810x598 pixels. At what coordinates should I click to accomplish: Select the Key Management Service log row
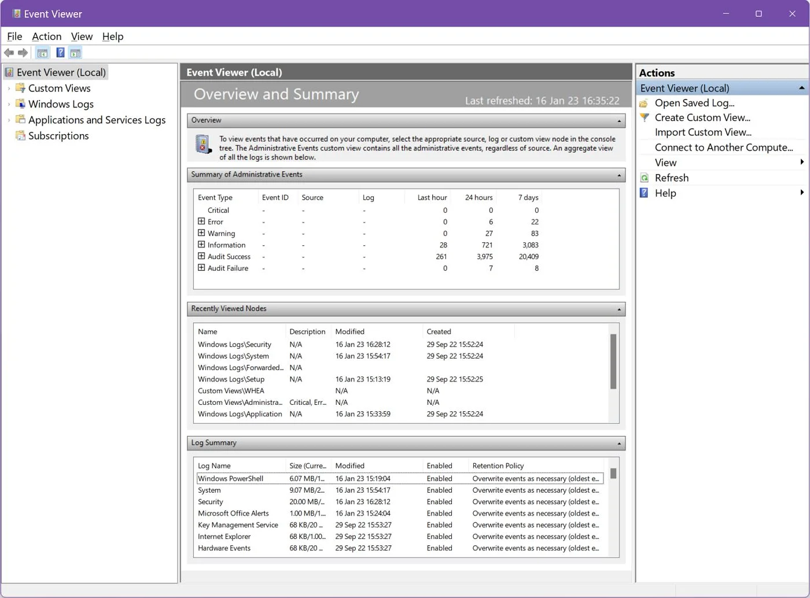(x=400, y=525)
